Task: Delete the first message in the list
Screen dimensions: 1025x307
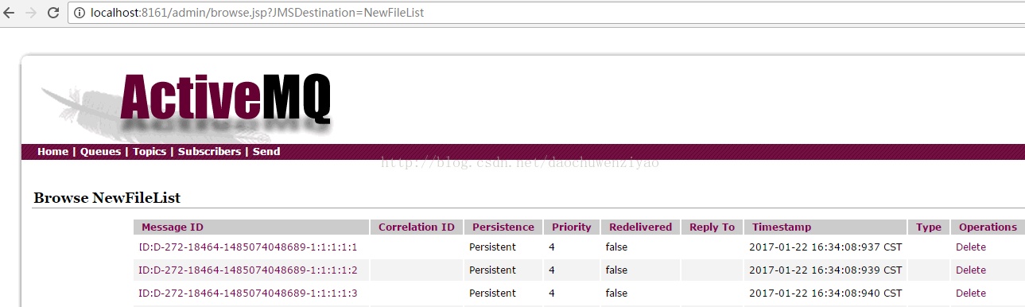Action: click(971, 247)
